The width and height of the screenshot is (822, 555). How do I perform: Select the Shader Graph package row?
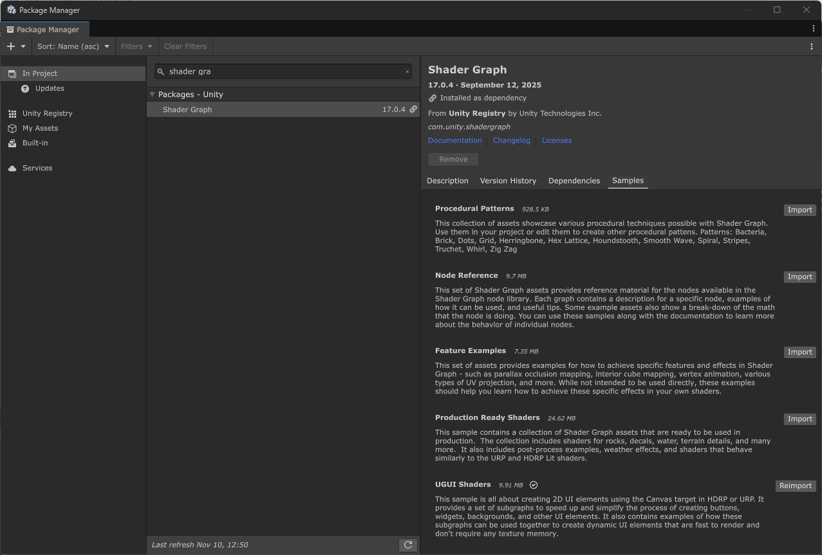click(283, 109)
